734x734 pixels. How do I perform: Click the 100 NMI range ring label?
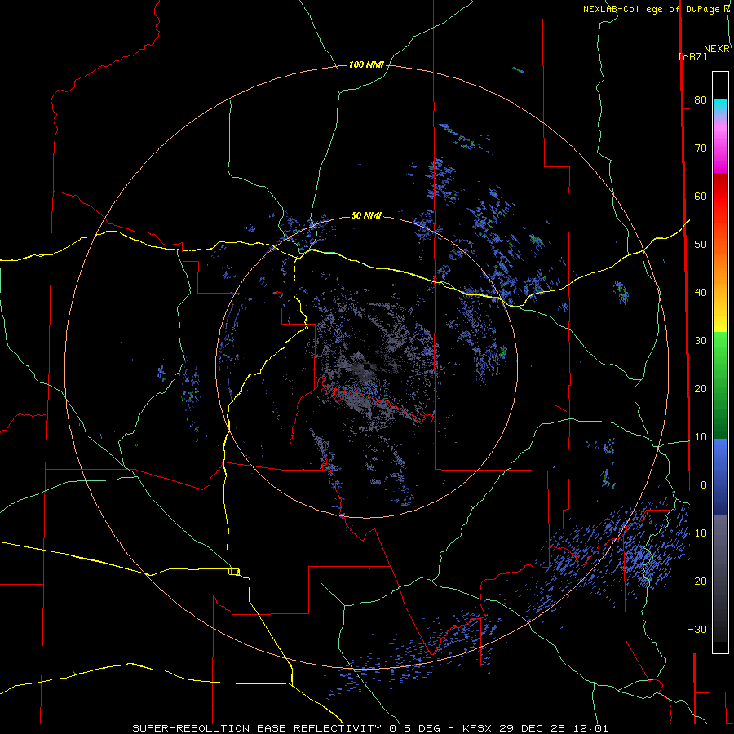point(366,64)
